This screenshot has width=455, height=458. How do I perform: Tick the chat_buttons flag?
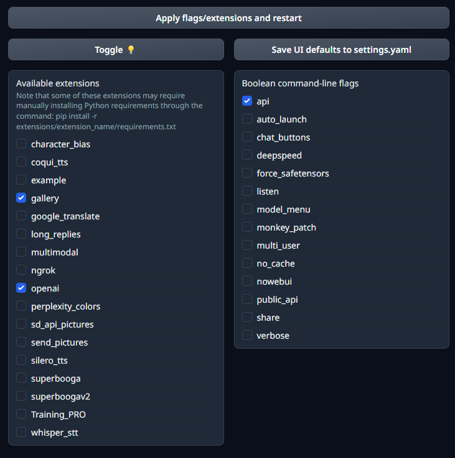coord(247,137)
